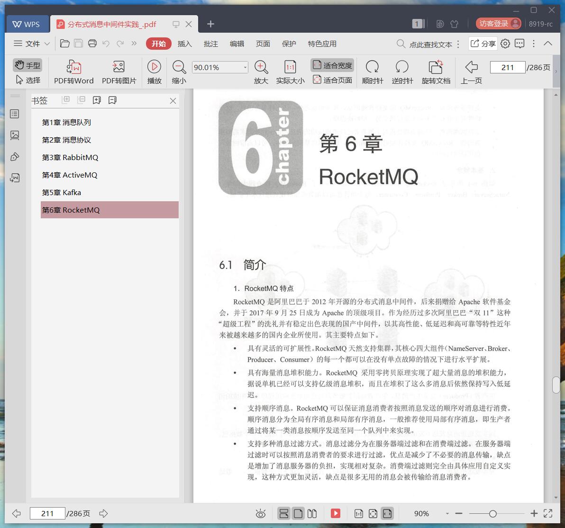Toggle fit width (适合宽度) in the ribbon

332,65
